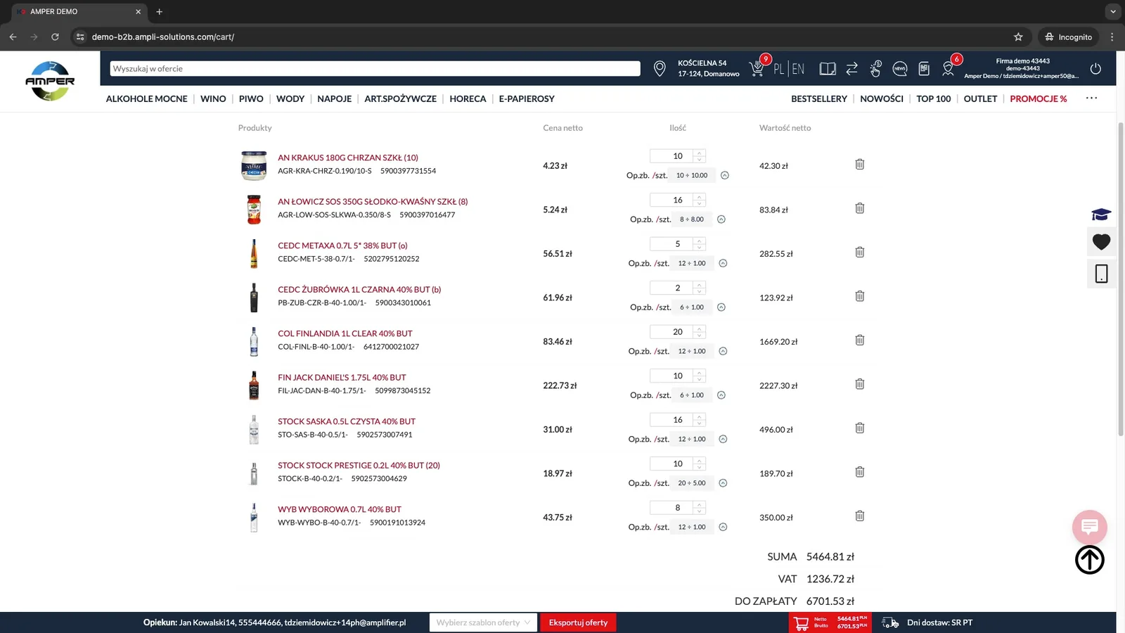The height and width of the screenshot is (633, 1125).
Task: Switch language to EN
Action: coord(798,69)
